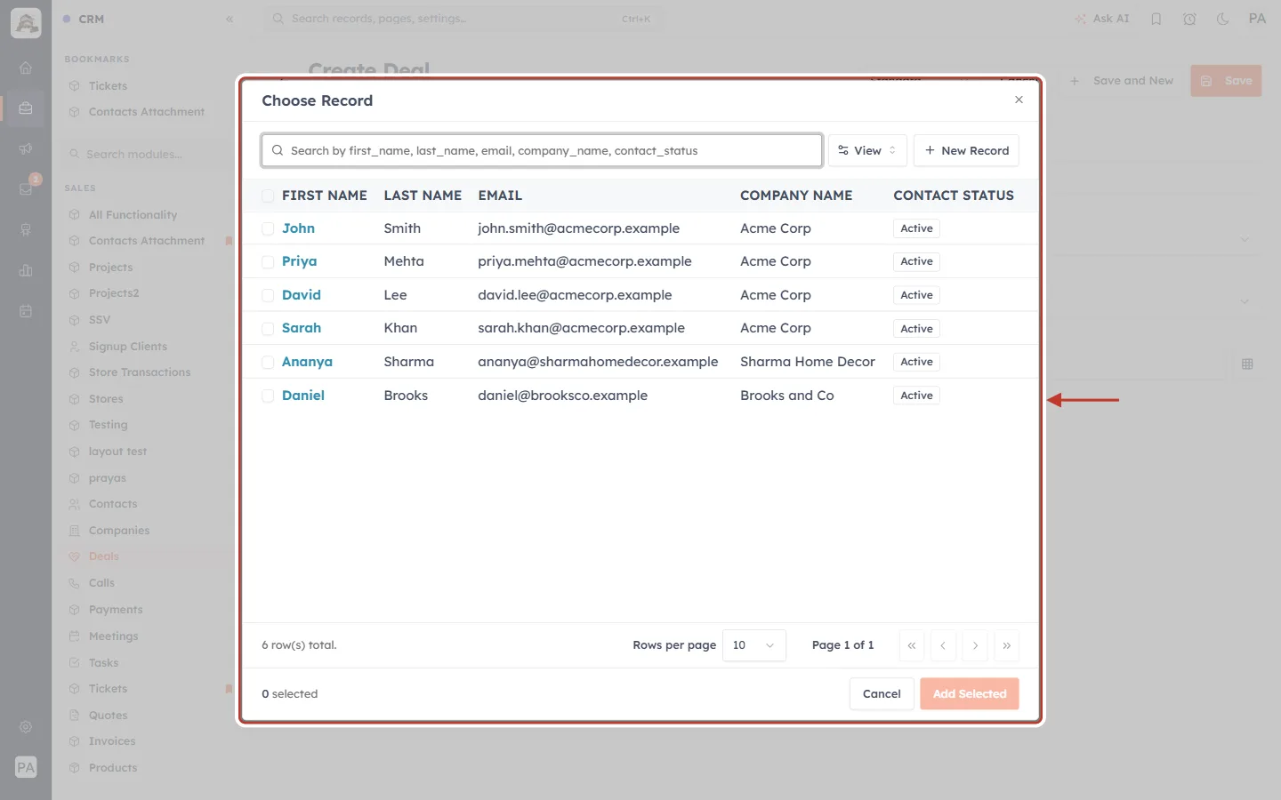The image size is (1281, 800).
Task: Click the megaphone marketing icon in left rail
Action: tap(26, 148)
